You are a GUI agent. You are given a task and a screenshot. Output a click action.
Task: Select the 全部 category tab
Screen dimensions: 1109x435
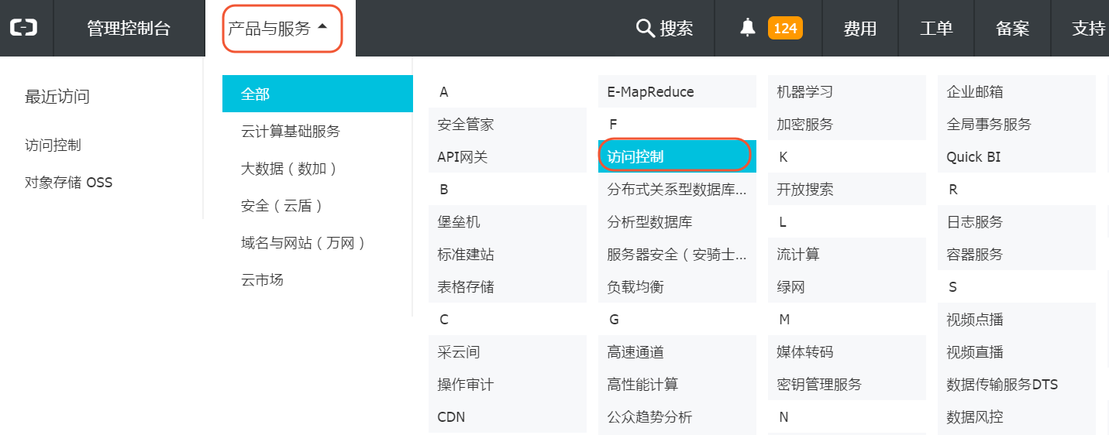tap(317, 94)
